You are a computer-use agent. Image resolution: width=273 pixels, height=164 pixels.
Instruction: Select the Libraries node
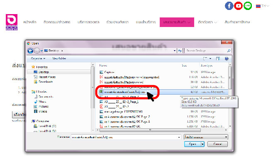point(41,92)
